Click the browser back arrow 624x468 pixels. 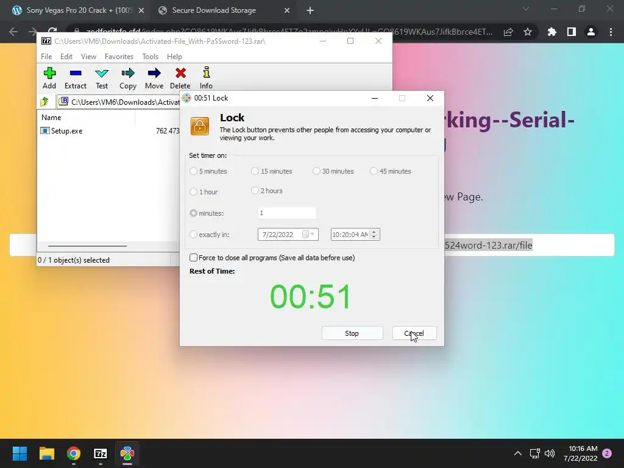click(13, 32)
